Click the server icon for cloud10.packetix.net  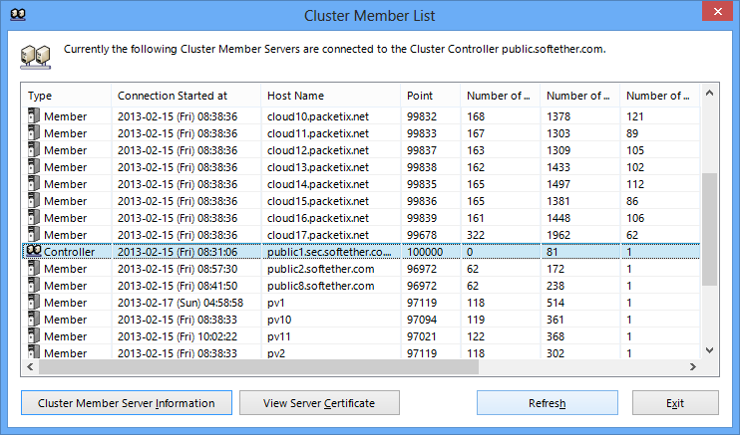pyautogui.click(x=34, y=116)
